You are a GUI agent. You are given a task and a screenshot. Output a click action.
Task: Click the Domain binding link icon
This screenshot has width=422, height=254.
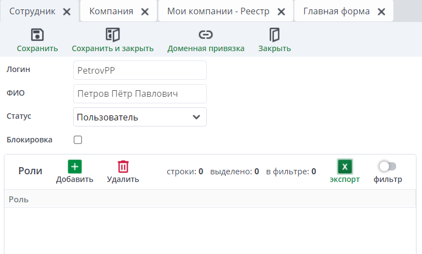click(x=206, y=35)
